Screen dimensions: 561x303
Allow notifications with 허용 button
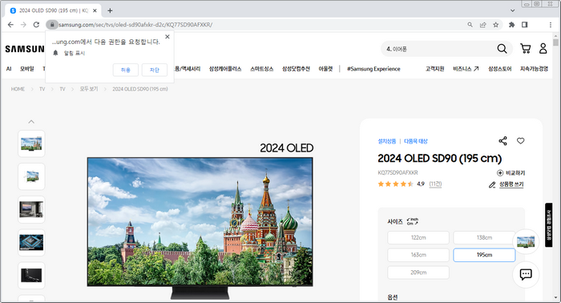pos(126,70)
